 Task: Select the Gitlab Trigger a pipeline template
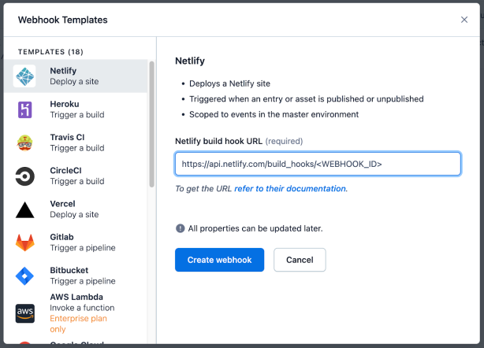point(82,242)
